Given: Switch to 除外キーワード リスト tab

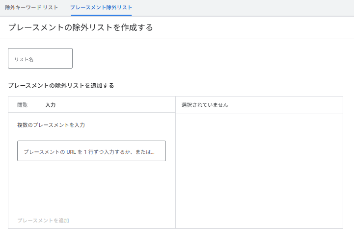Looking at the screenshot, I should [31, 8].
